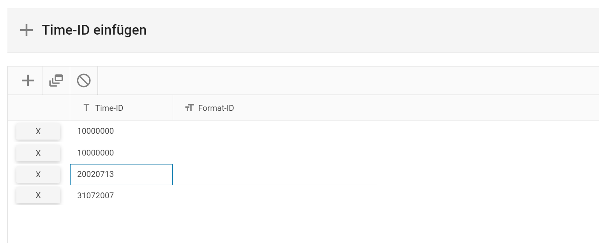
Task: Click the T text-type icon in Time-ID header
Action: click(x=87, y=108)
